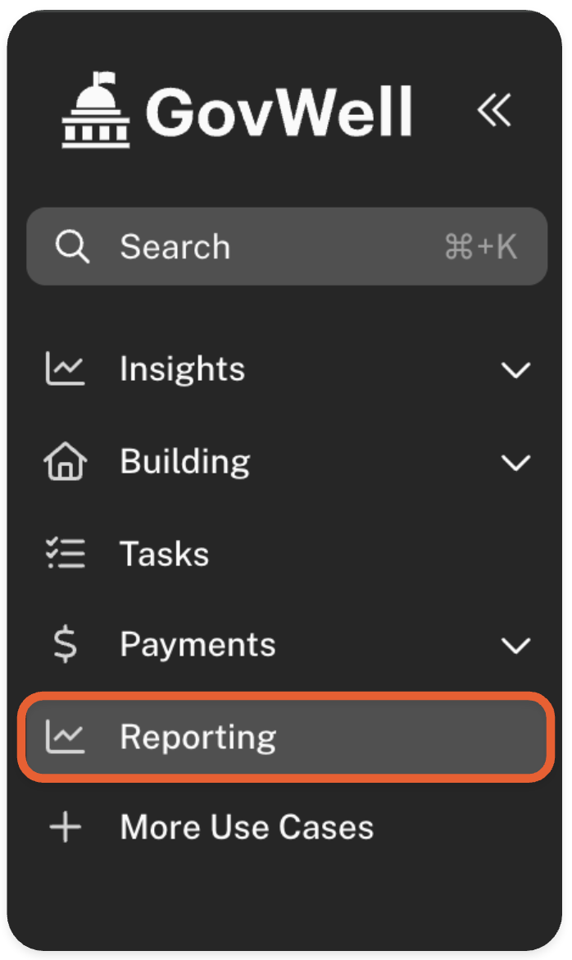Expand the Insights chevron

click(515, 370)
